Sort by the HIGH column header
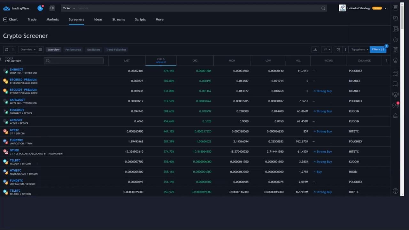409x230 pixels. coord(232,61)
